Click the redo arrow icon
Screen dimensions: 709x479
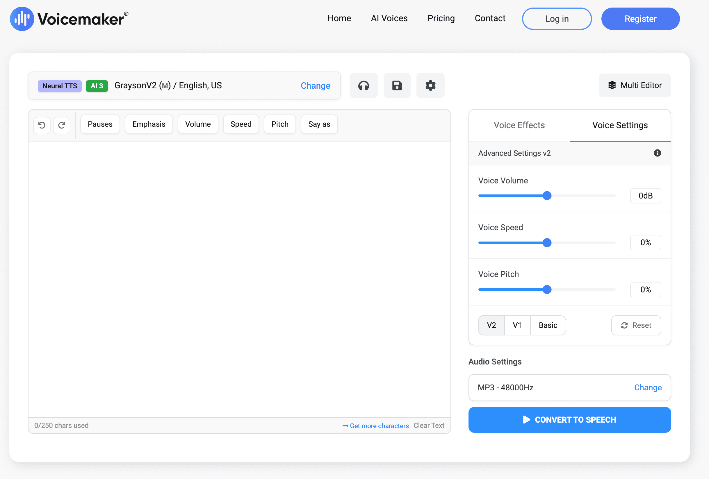[x=62, y=125]
